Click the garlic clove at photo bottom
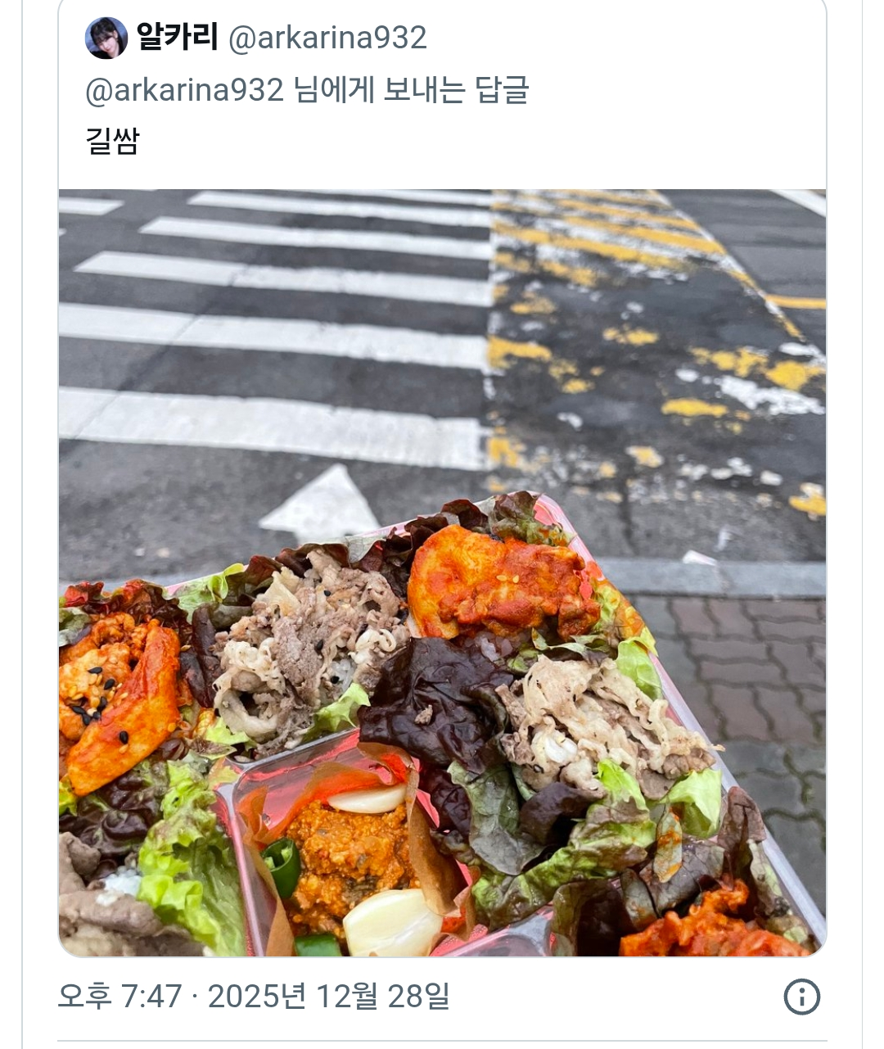The width and height of the screenshot is (884, 1049). [393, 921]
